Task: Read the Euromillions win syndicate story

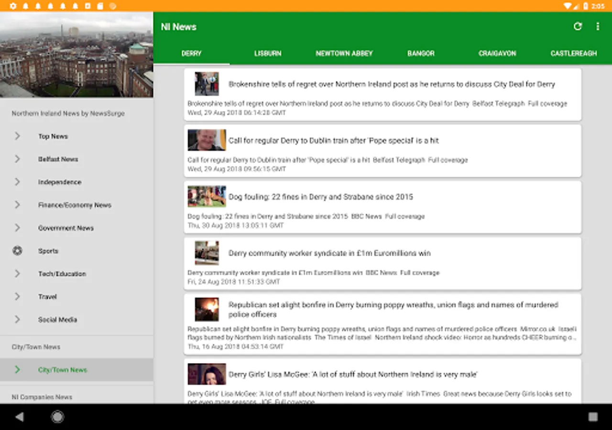Action: [329, 253]
